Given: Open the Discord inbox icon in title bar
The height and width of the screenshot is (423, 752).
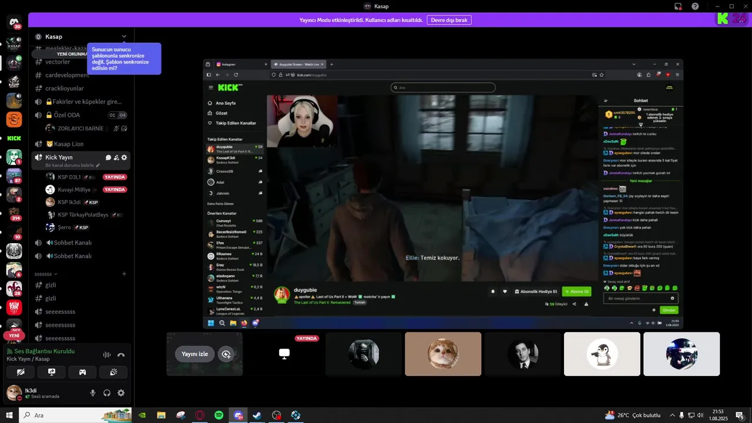Looking at the screenshot, I should [678, 6].
